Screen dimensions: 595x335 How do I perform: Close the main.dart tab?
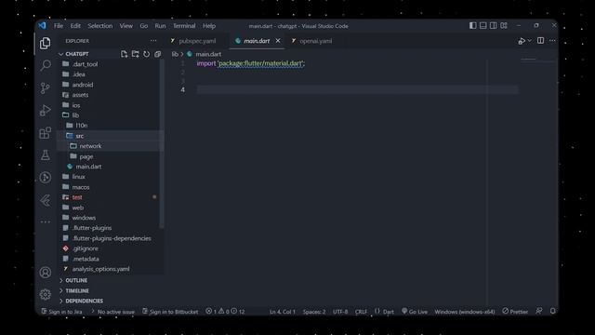[278, 41]
